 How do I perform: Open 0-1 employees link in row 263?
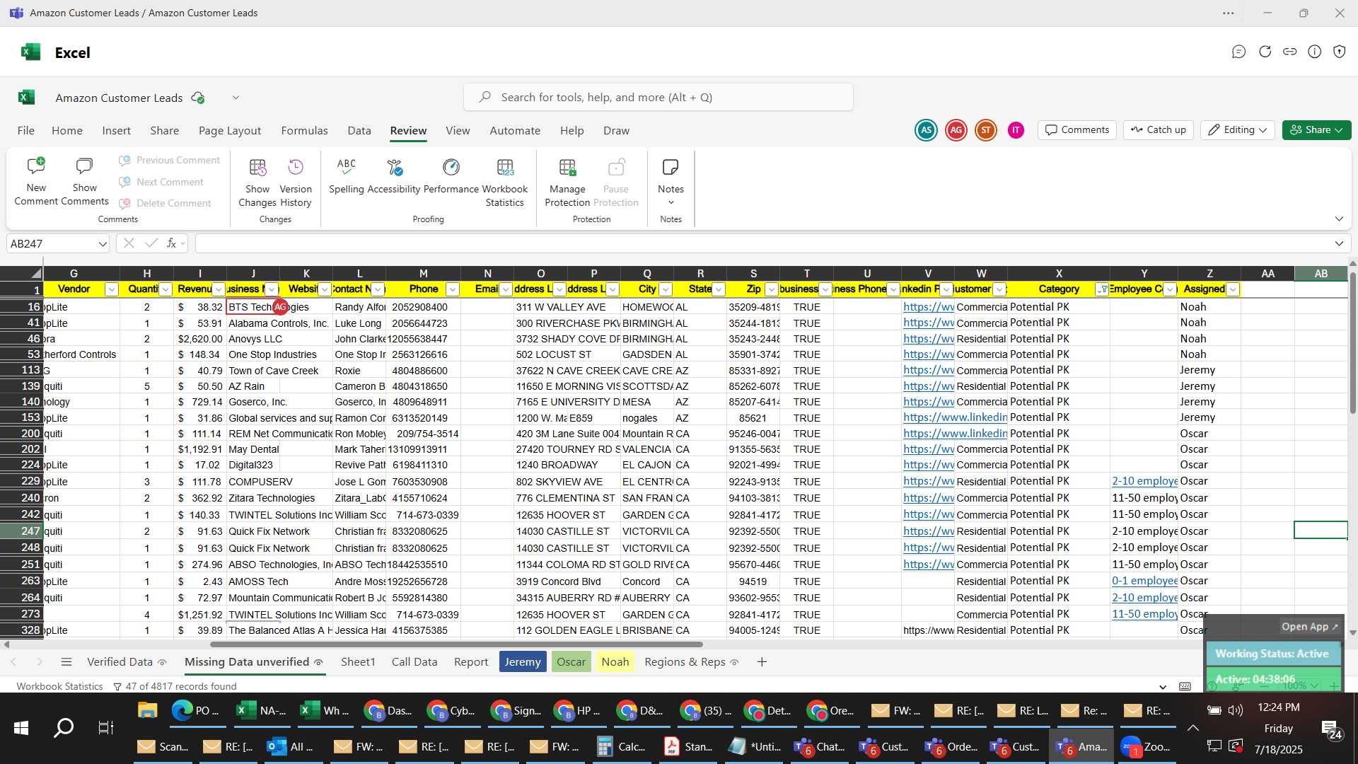click(x=1144, y=581)
